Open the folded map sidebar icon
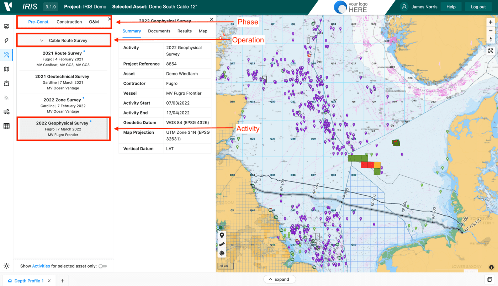 pyautogui.click(x=6, y=69)
